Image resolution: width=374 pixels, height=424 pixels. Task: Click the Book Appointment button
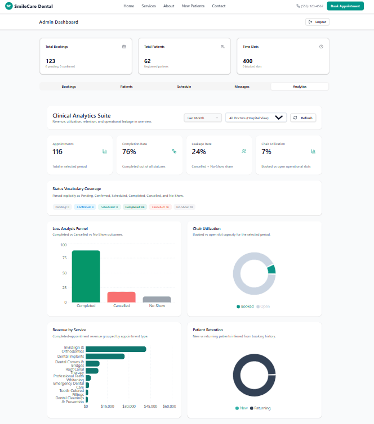pos(345,6)
